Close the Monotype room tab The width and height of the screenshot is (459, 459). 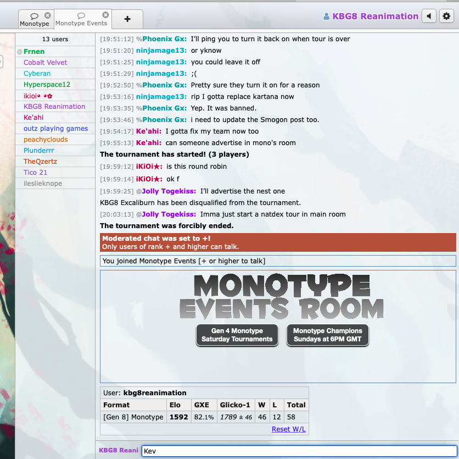pos(47,15)
